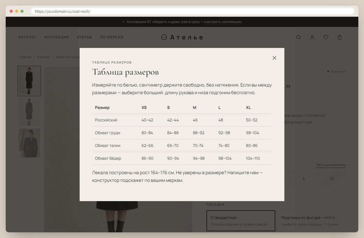This screenshot has height=238, width=364.
Task: Open the shopping bag icon
Action: click(x=340, y=37)
